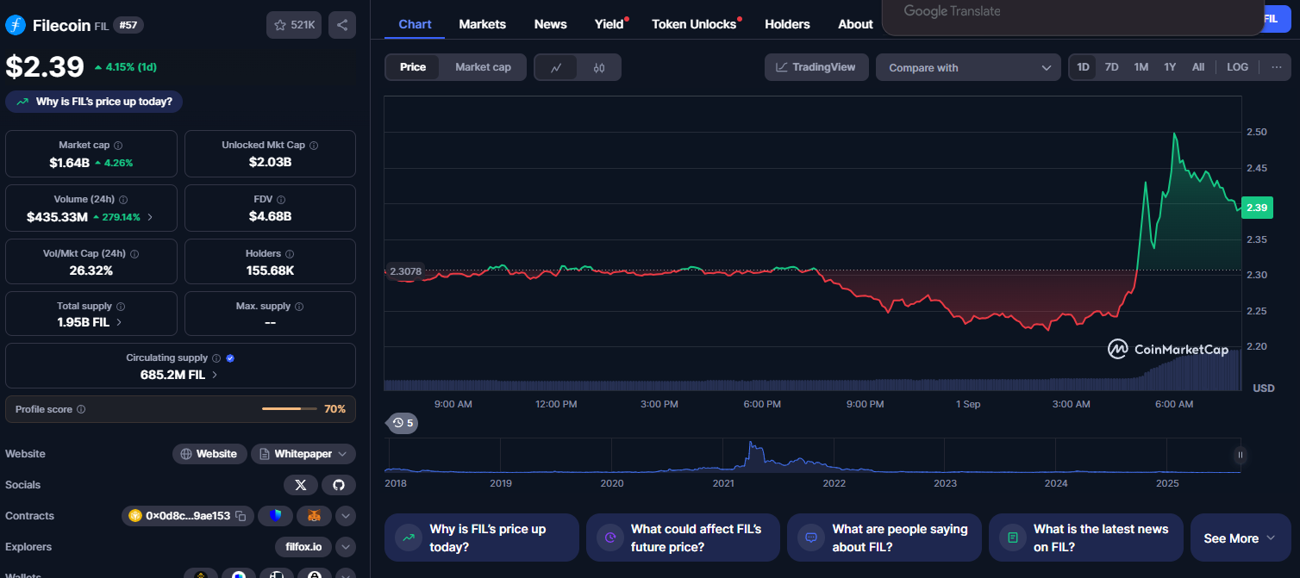
Task: Click the 'Why is FIL's price up today?' card below chart
Action: (x=481, y=538)
